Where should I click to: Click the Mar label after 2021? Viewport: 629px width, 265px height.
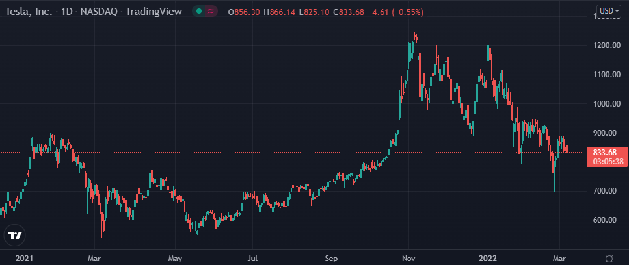click(x=94, y=259)
